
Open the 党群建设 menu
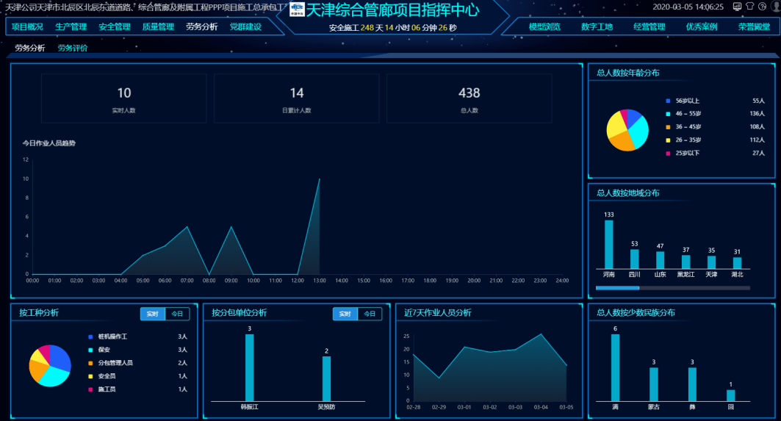[x=245, y=27]
